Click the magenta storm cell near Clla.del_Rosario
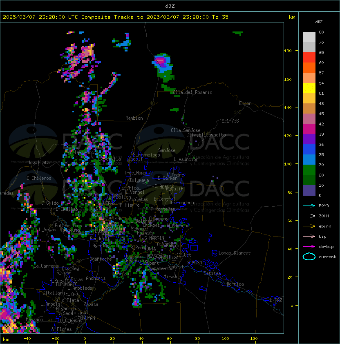The image size is (340, 344). tap(161, 61)
